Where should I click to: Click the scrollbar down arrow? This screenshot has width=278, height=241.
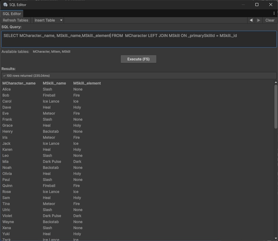(x=276, y=238)
